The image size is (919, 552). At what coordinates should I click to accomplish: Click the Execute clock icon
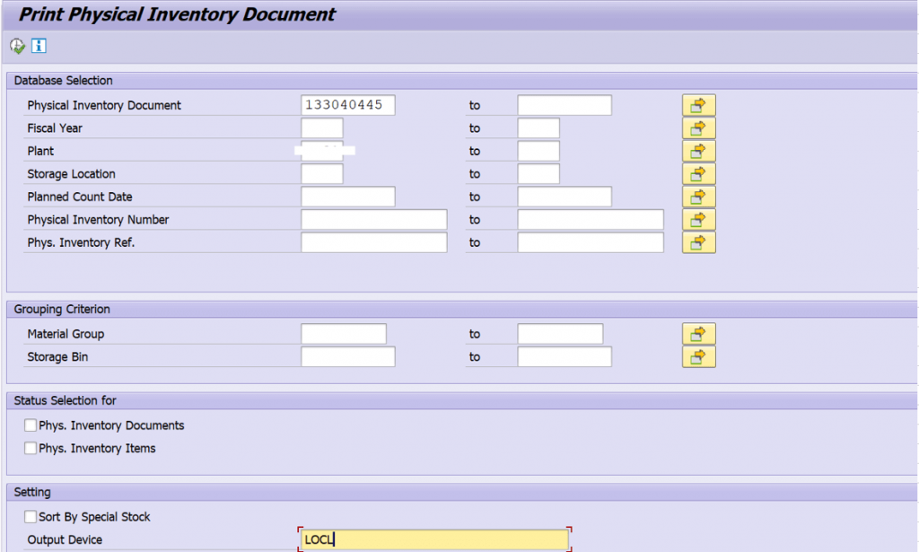[x=17, y=46]
